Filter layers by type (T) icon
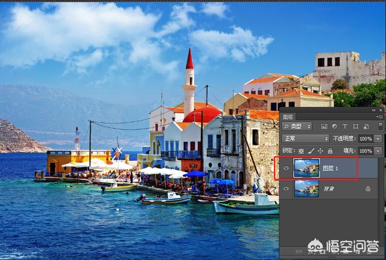 344,126
